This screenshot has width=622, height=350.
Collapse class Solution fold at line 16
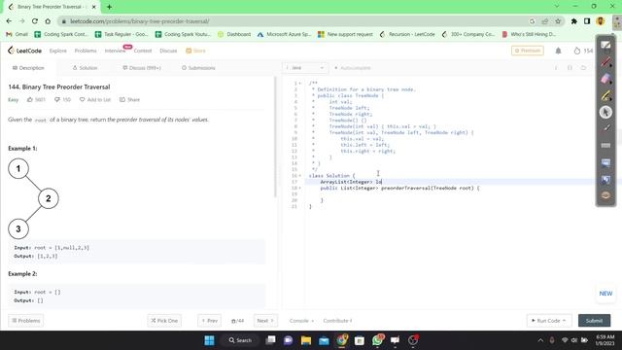[x=300, y=175]
